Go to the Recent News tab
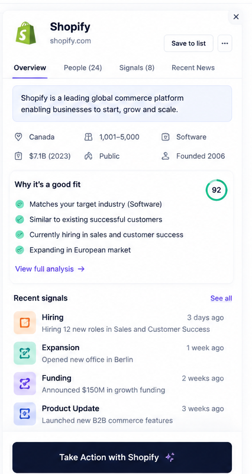The height and width of the screenshot is (474, 252). [193, 68]
